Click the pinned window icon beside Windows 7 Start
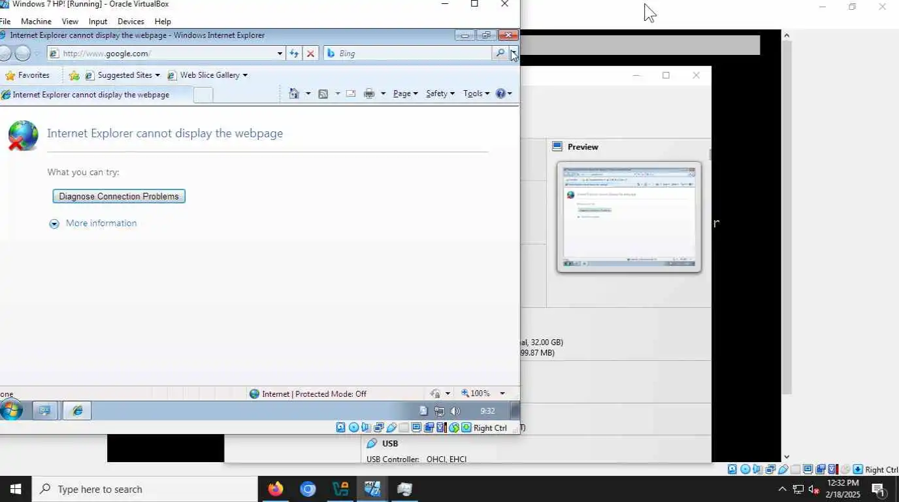The width and height of the screenshot is (899, 502). (x=45, y=410)
